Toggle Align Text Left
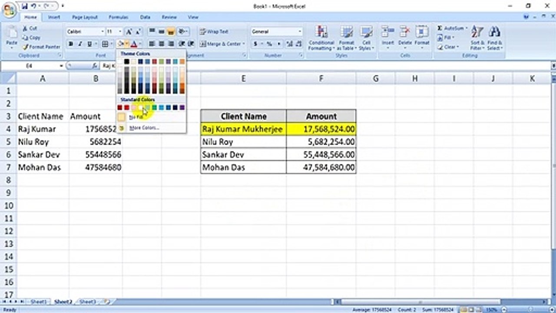Viewport: 556px width, 313px height. (x=152, y=44)
